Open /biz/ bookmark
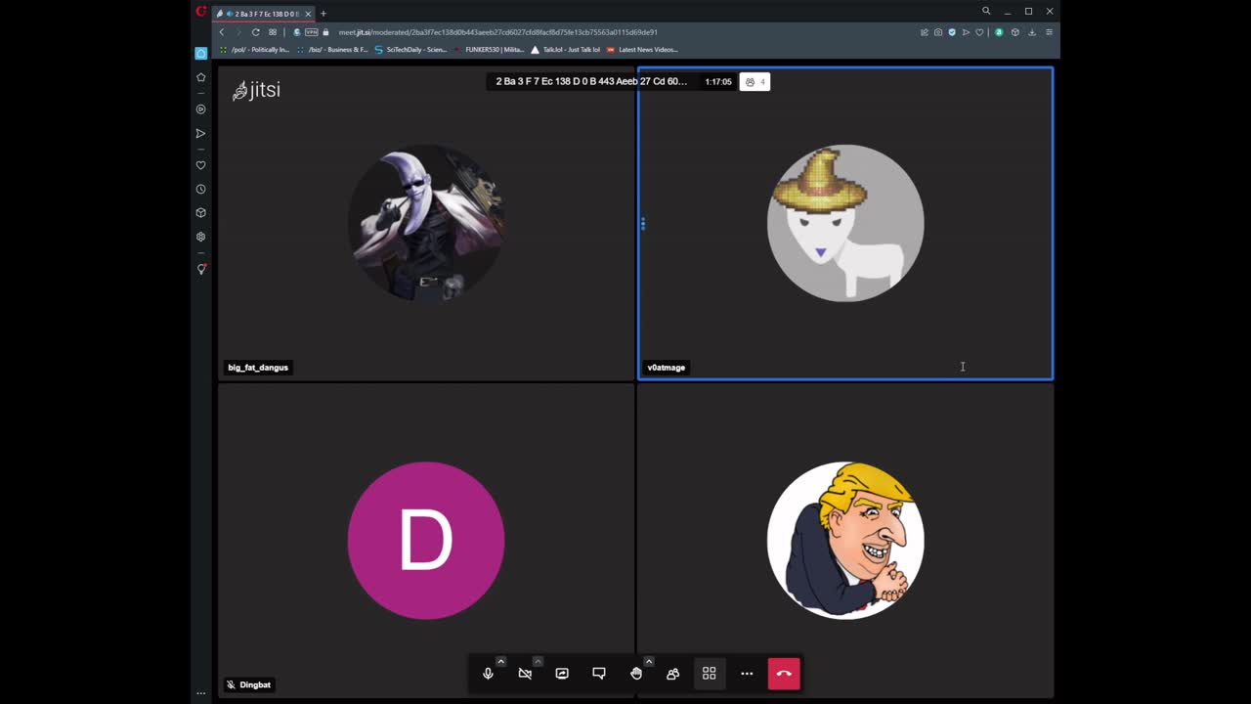The height and width of the screenshot is (704, 1251). point(332,50)
